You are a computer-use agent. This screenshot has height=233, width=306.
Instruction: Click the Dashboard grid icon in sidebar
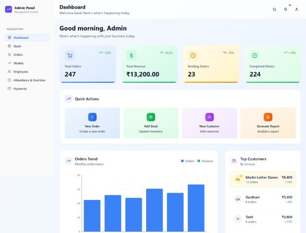pos(9,37)
